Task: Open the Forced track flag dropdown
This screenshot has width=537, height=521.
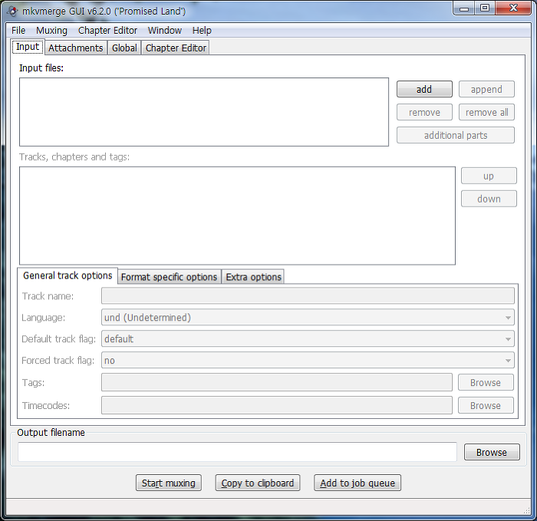Action: [308, 361]
